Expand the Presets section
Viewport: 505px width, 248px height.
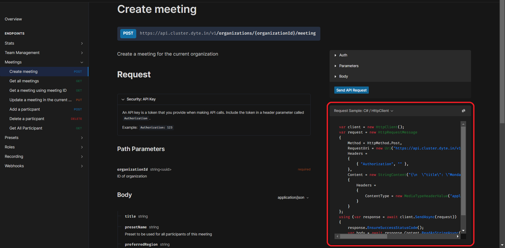pos(44,138)
